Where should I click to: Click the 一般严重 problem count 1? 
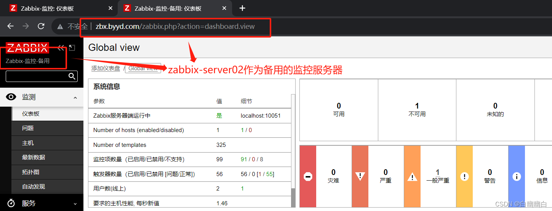coord(438,172)
